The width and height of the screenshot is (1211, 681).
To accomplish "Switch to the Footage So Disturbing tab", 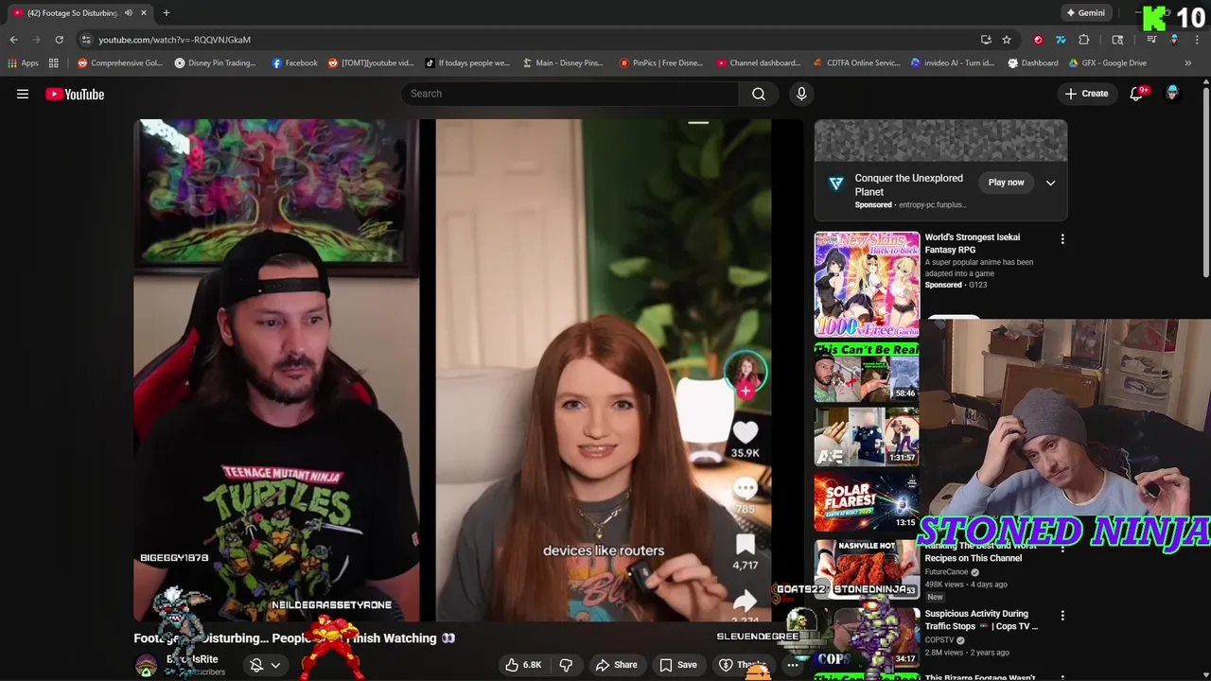I will pos(79,13).
